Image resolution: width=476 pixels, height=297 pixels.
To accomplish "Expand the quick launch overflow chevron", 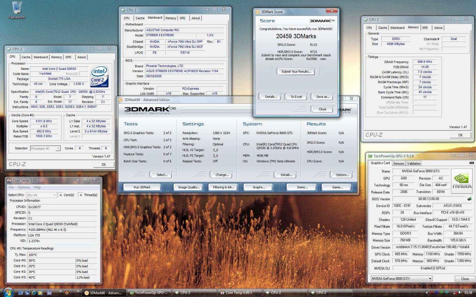I will (60, 291).
